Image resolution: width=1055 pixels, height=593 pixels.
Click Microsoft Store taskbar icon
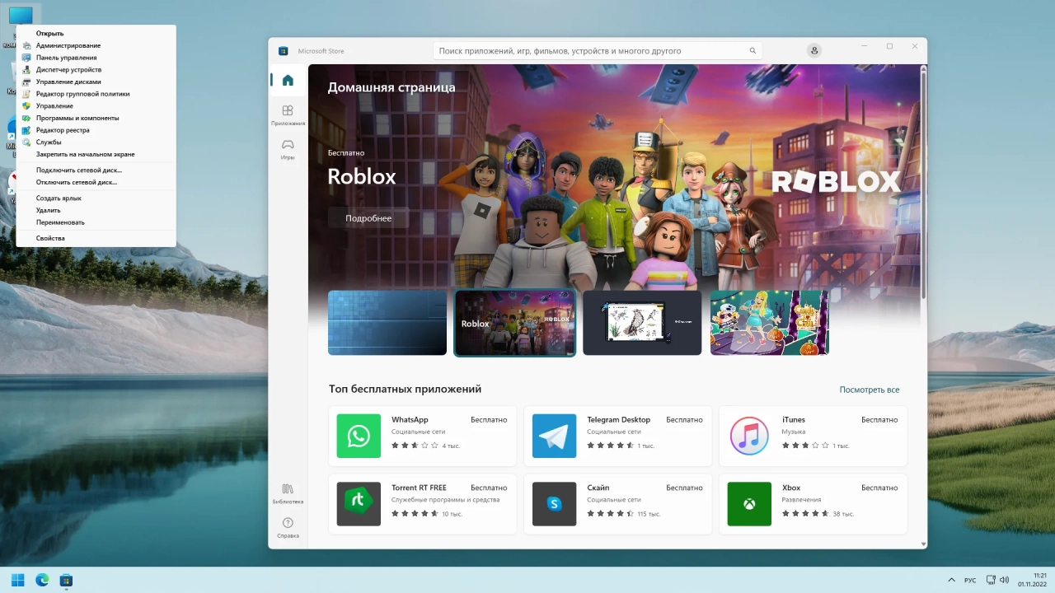[67, 580]
